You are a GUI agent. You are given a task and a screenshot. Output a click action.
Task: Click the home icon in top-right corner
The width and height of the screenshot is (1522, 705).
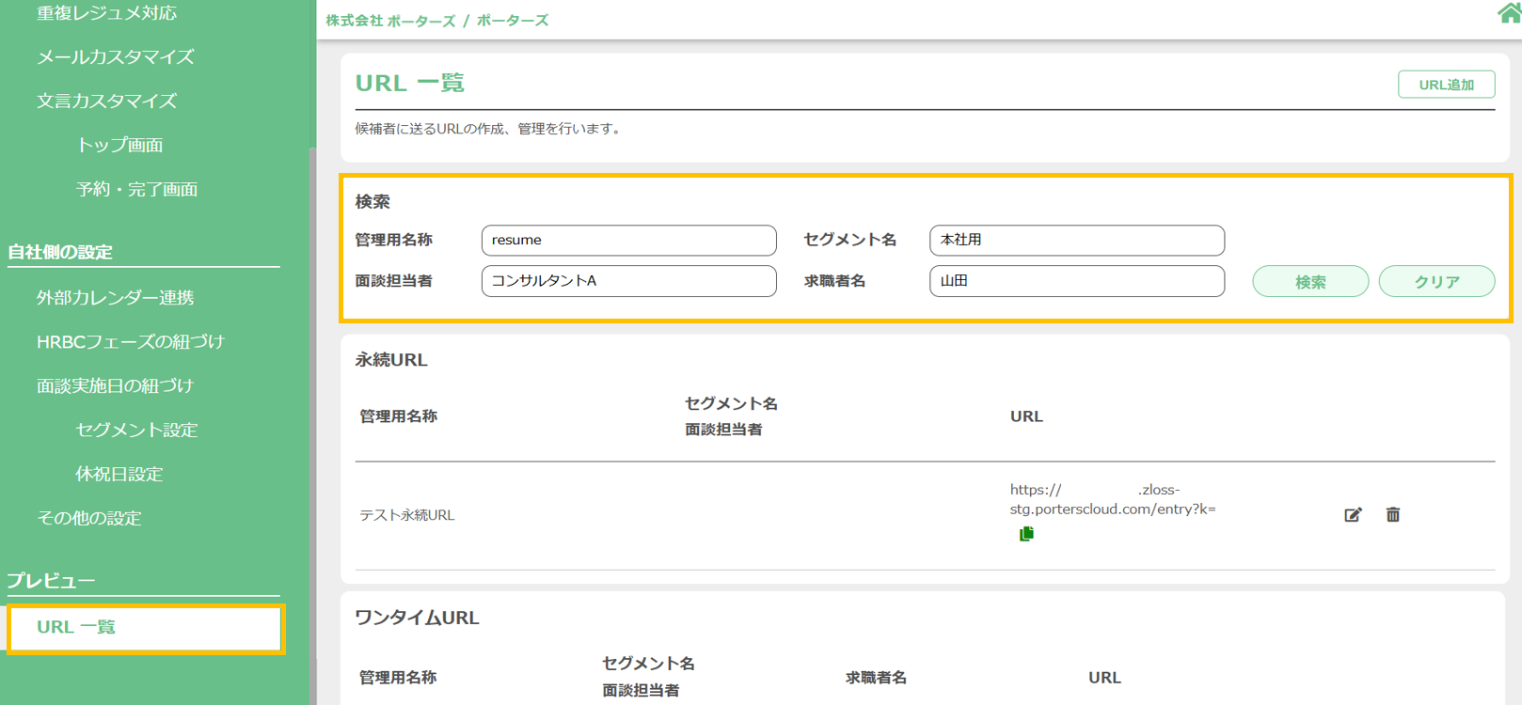(1510, 13)
